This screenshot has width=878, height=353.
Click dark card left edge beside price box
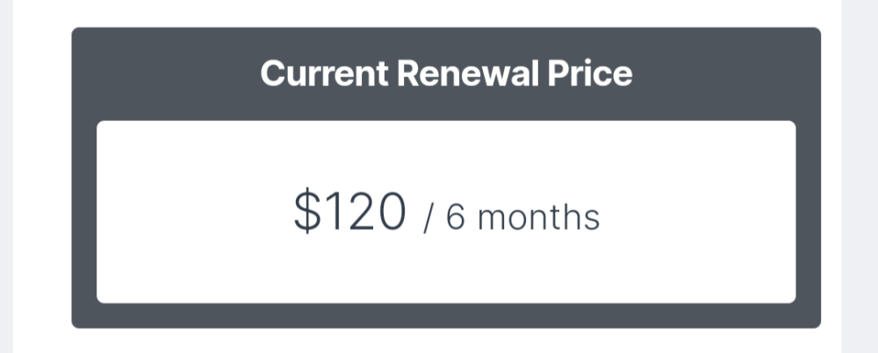point(83,212)
